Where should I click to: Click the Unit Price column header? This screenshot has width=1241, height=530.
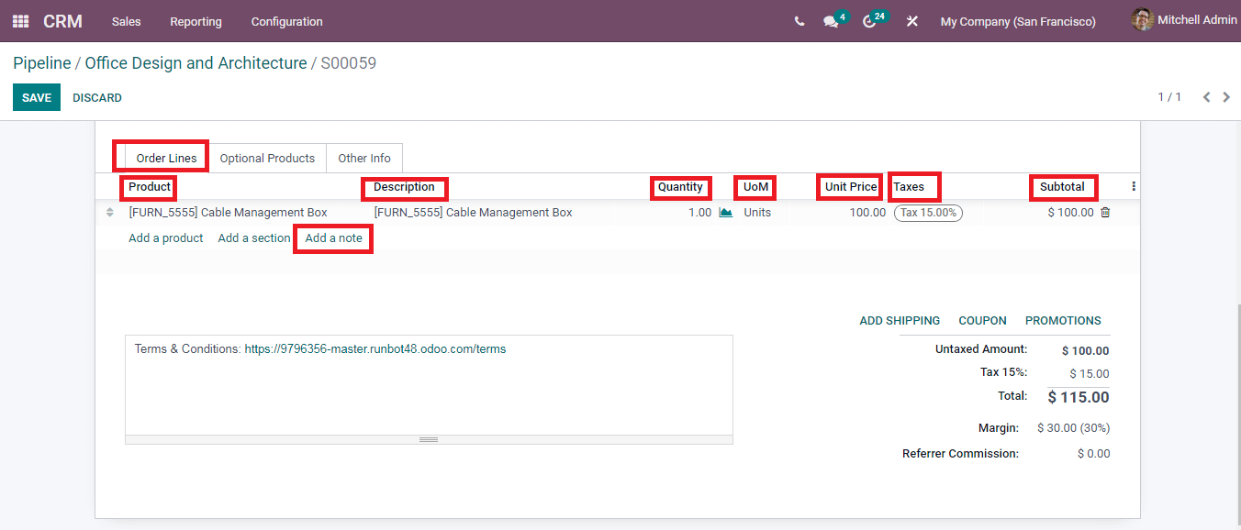[851, 187]
